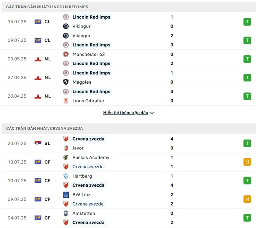Click the BW Linz club badge
The width and height of the screenshot is (256, 228).
tap(66, 195)
